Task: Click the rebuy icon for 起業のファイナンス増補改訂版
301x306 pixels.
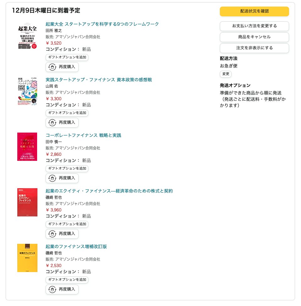Action: tap(52, 289)
